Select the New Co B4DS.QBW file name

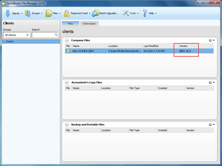83,51
